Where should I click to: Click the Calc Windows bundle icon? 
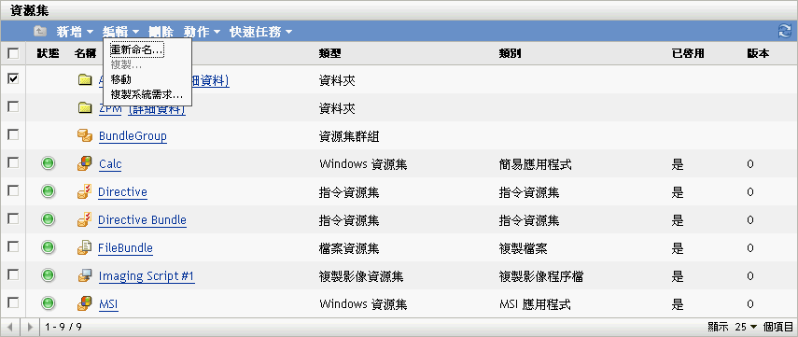point(85,163)
